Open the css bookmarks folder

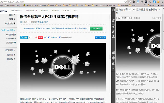pyautogui.click(x=65, y=5)
